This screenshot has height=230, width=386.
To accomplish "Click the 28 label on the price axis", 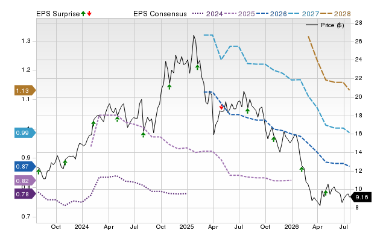I will pos(358,23).
